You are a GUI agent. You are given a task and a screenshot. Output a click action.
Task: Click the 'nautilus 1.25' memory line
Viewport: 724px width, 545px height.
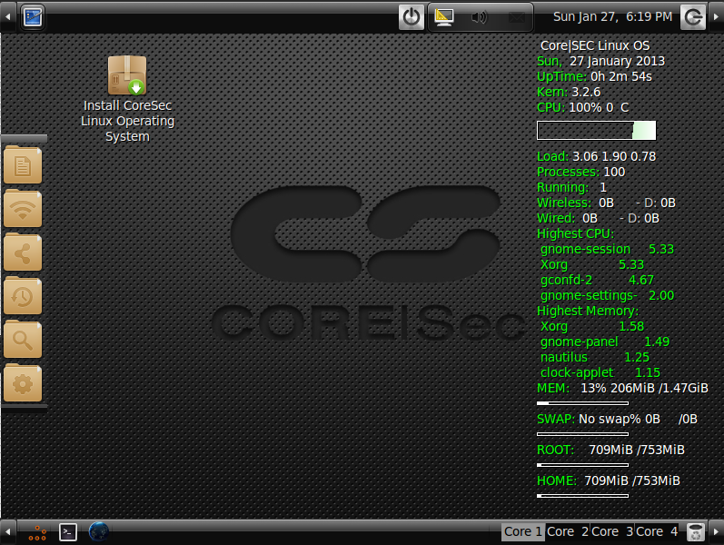[595, 357]
